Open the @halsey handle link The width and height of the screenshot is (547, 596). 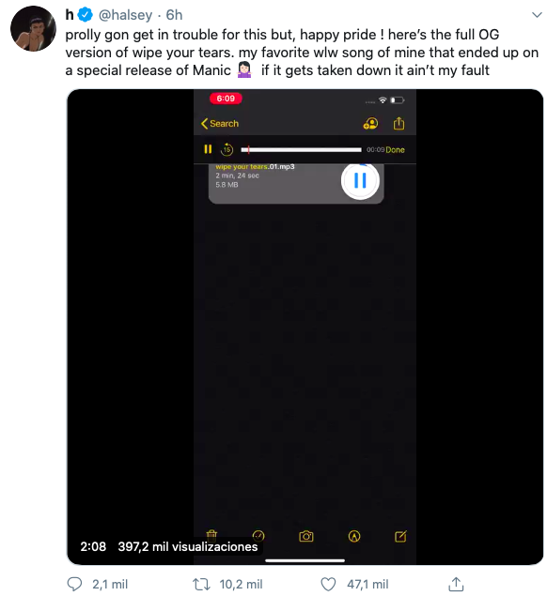pos(125,15)
